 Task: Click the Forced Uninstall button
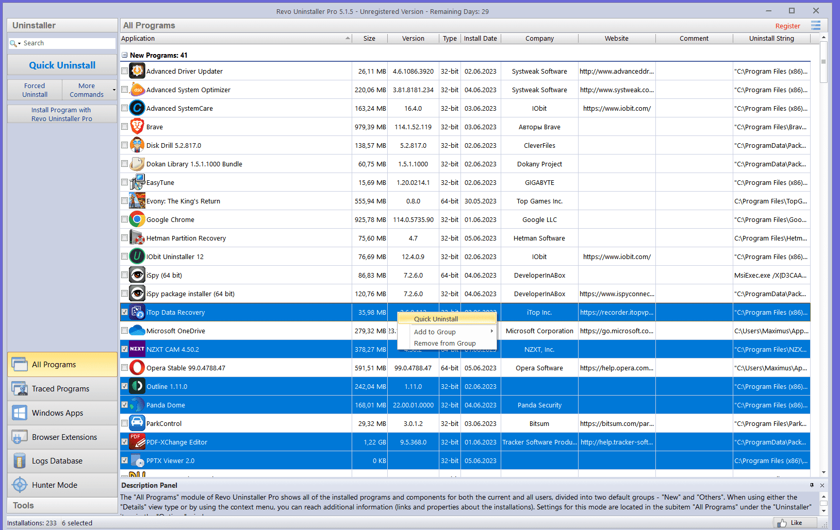35,90
